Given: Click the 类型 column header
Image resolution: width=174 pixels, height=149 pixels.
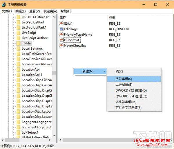Looking at the screenshot, I should pos(112,17).
